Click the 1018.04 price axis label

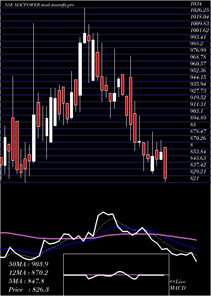200,16
